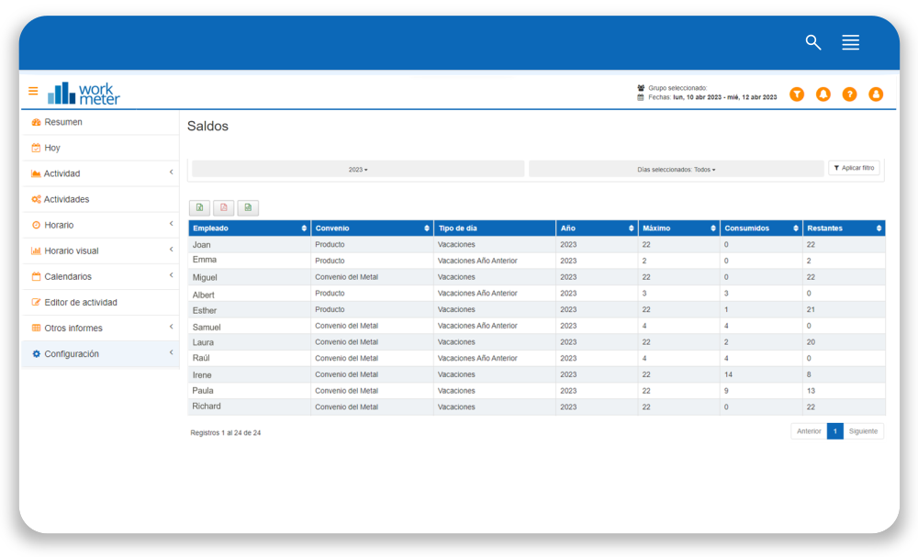Open the Días seleccionados dropdown
This screenshot has width=918, height=557.
pyautogui.click(x=676, y=170)
